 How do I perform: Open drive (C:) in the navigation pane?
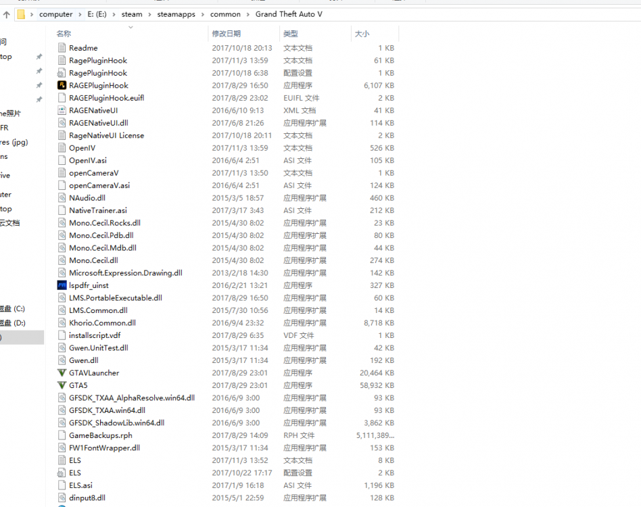pyautogui.click(x=13, y=308)
